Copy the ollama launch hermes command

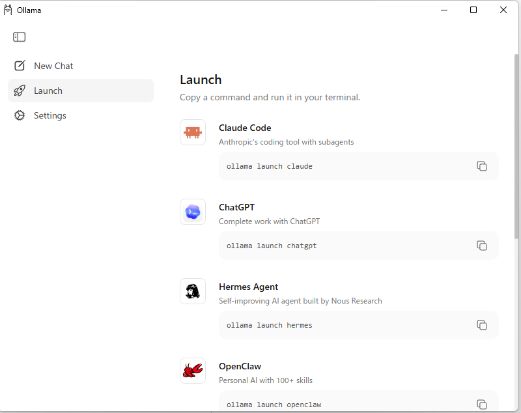tap(482, 325)
